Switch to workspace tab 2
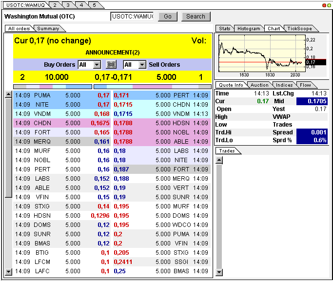 (x=55, y=5)
